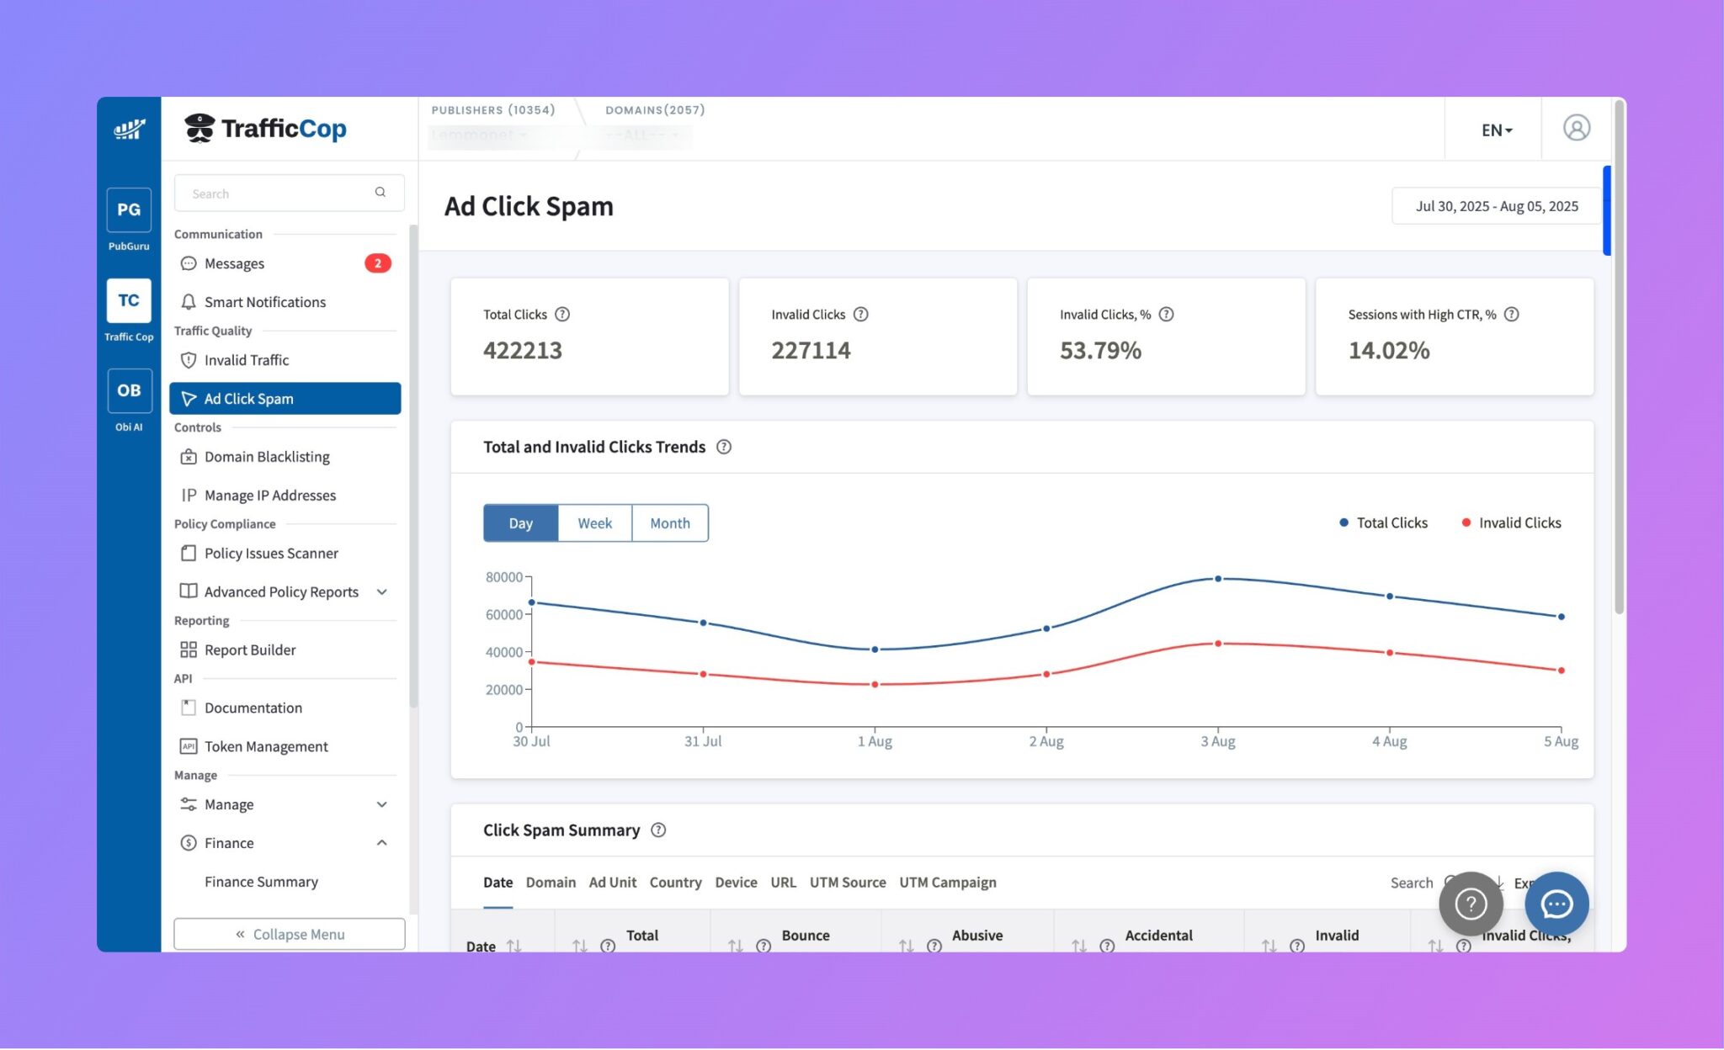This screenshot has width=1724, height=1050.
Task: Open the Obi AI OB icon
Action: pyautogui.click(x=129, y=390)
